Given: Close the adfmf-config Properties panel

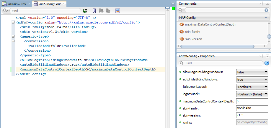Looking at the screenshot, I should point(260,56).
